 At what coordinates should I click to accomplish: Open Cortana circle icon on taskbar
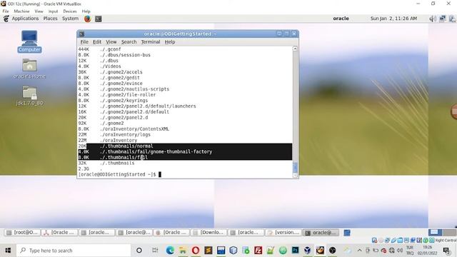(139, 251)
